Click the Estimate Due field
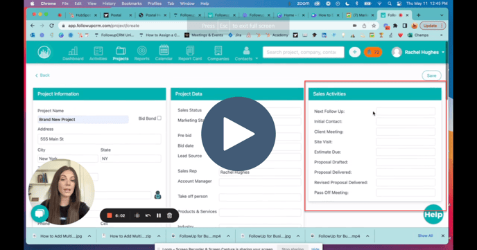The height and width of the screenshot is (250, 477). 406,152
